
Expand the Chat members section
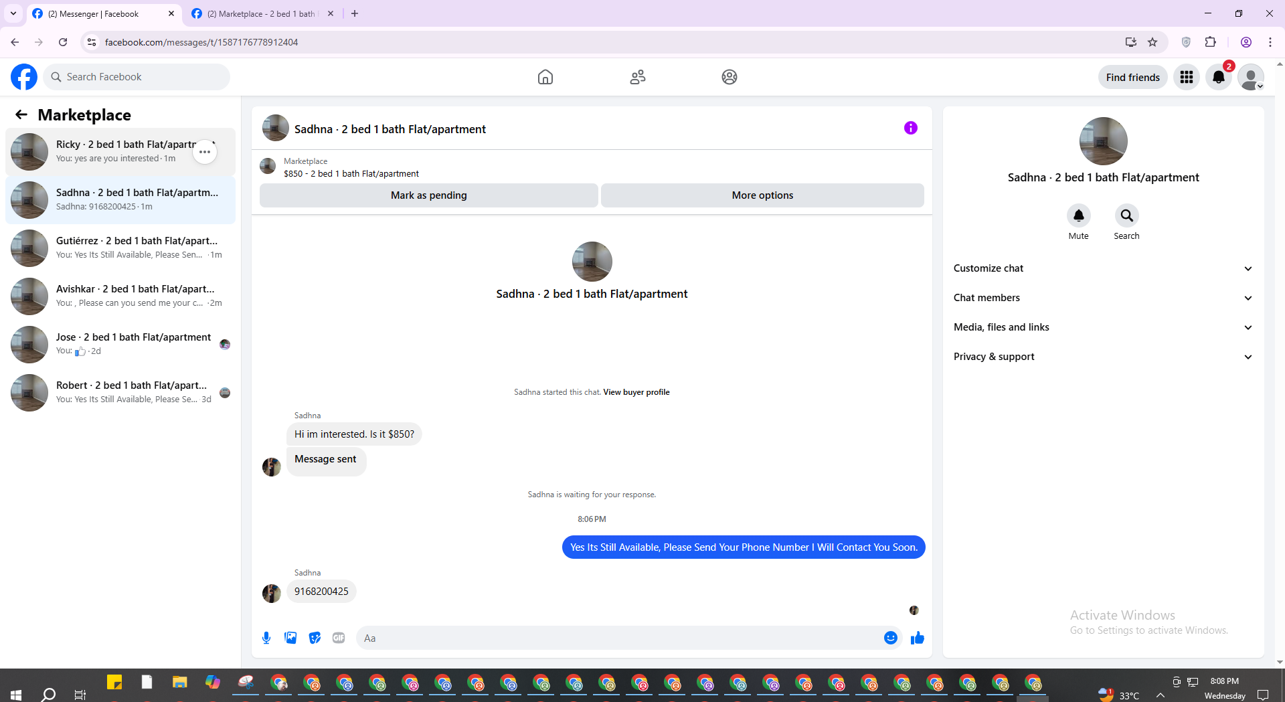(1103, 298)
